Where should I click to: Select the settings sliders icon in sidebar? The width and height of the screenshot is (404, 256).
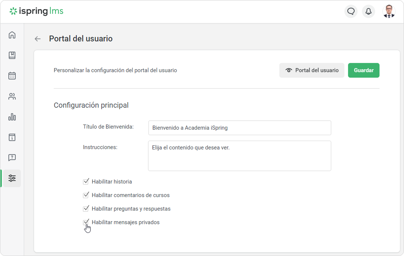coord(12,178)
